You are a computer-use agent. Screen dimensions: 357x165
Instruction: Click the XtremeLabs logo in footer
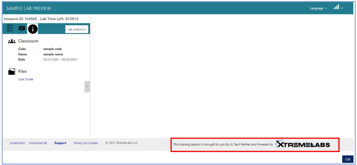303,145
